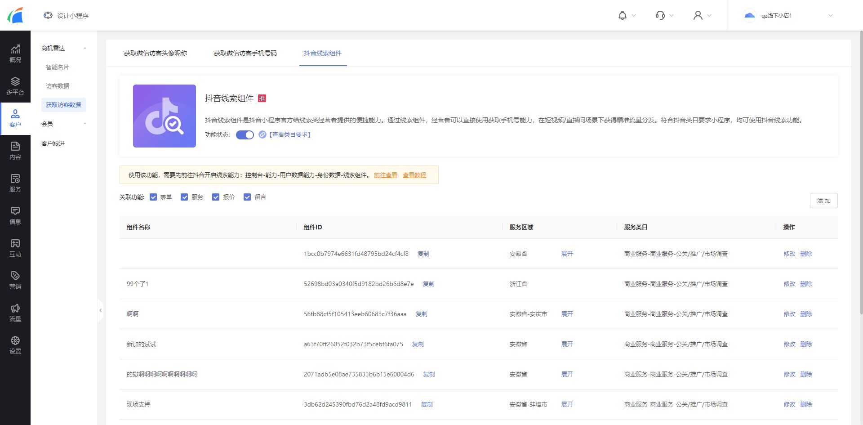The height and width of the screenshot is (425, 863).
Task: Open the customer service headset icon
Action: [660, 15]
